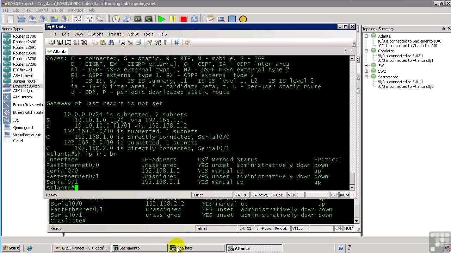This screenshot has width=451, height=253.
Task: Collapse the Sacramento node in Topology Summary
Action: (366, 77)
